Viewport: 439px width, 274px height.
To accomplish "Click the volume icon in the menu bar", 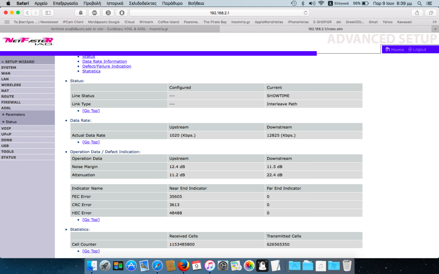I will [312, 3].
